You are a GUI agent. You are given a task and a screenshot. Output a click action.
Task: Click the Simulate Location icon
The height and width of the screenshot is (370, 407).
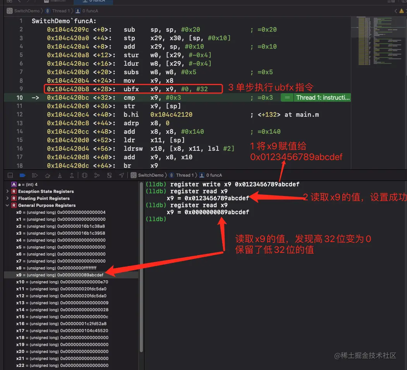121,175
